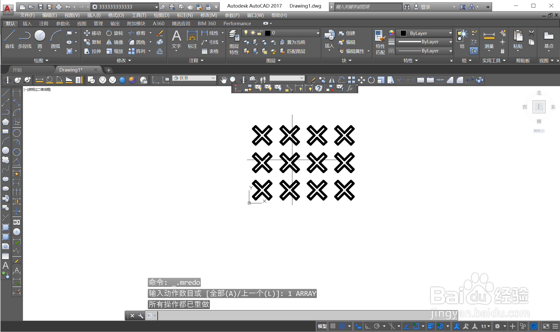Click the black ByLayer color swatch
Image resolution: width=560 pixels, height=332 pixels.
[403, 33]
